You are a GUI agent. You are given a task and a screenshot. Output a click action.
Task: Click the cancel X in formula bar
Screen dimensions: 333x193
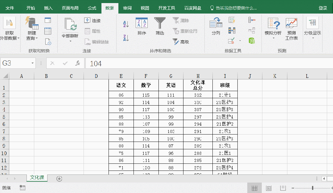tap(52, 63)
